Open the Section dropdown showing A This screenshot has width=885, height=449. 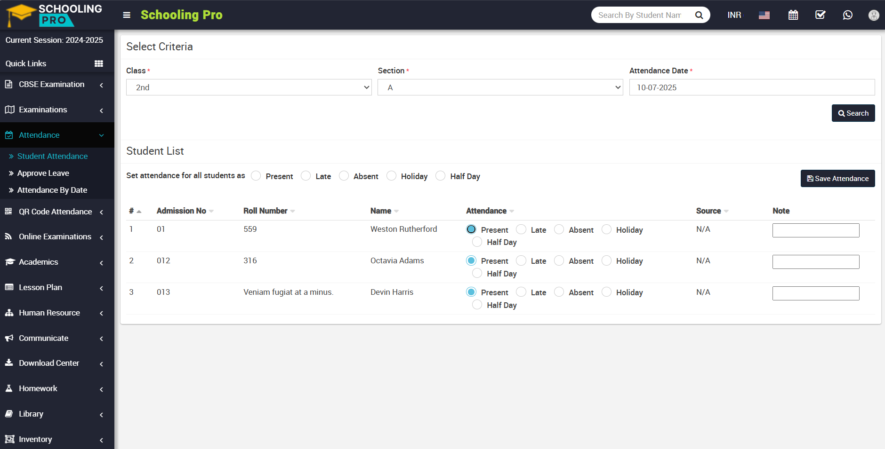pos(500,87)
